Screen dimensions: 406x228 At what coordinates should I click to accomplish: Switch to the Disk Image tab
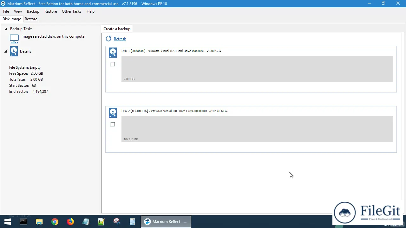pyautogui.click(x=12, y=19)
